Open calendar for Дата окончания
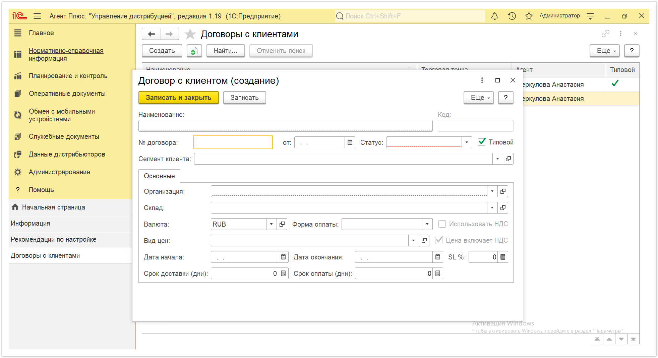Viewport: 658px width, 358px height. (438, 257)
